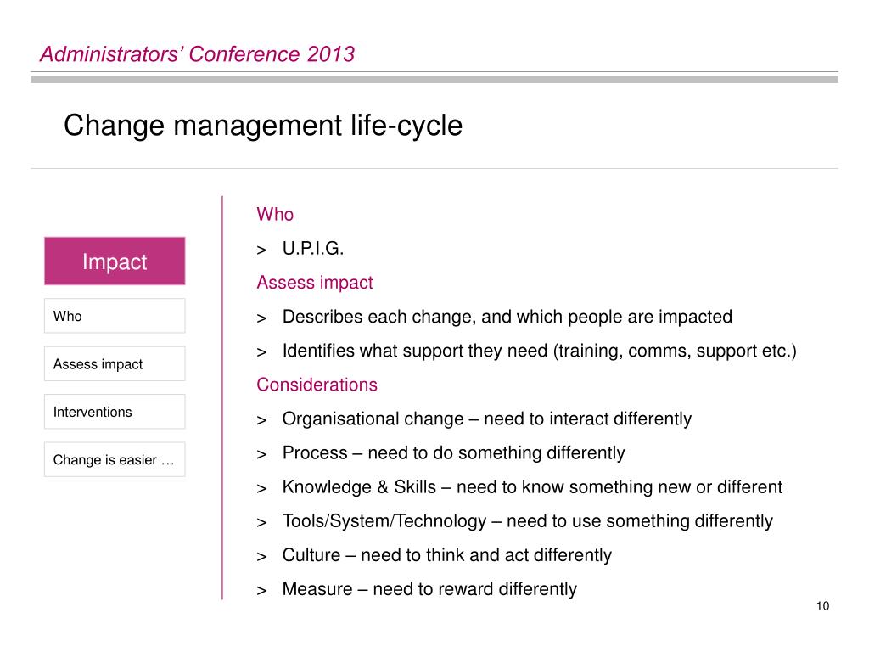Click the 'Assess impact' pink heading
Viewport: 869px width, 652px height.
(315, 283)
